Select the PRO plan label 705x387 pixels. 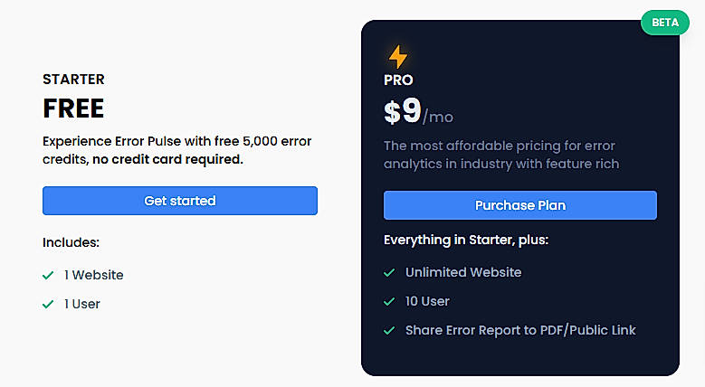[398, 80]
